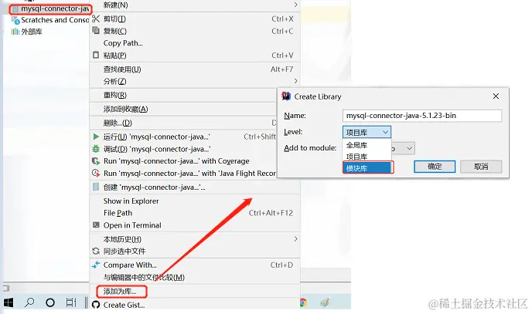Pick 模块库 module library option
Viewport: 532px width, 314px height.
coord(368,168)
